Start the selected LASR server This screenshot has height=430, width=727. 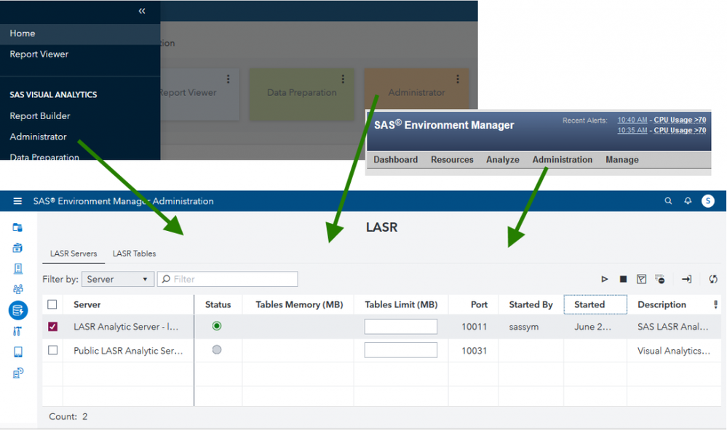click(x=605, y=279)
